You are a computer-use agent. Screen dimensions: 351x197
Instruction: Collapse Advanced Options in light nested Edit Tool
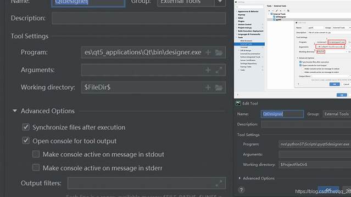coord(297,58)
